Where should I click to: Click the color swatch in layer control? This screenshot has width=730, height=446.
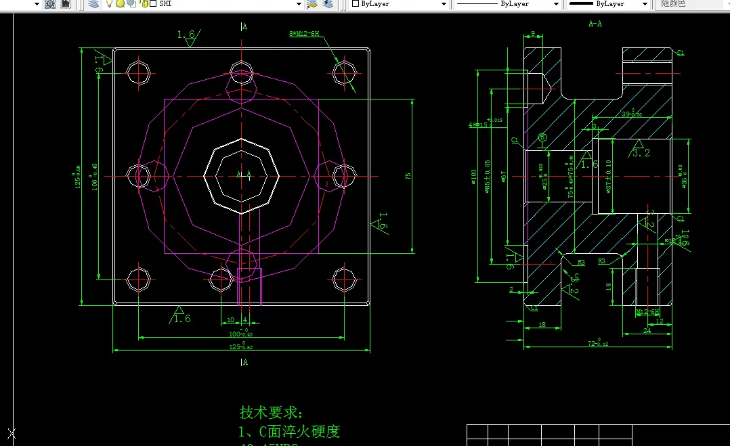click(153, 4)
